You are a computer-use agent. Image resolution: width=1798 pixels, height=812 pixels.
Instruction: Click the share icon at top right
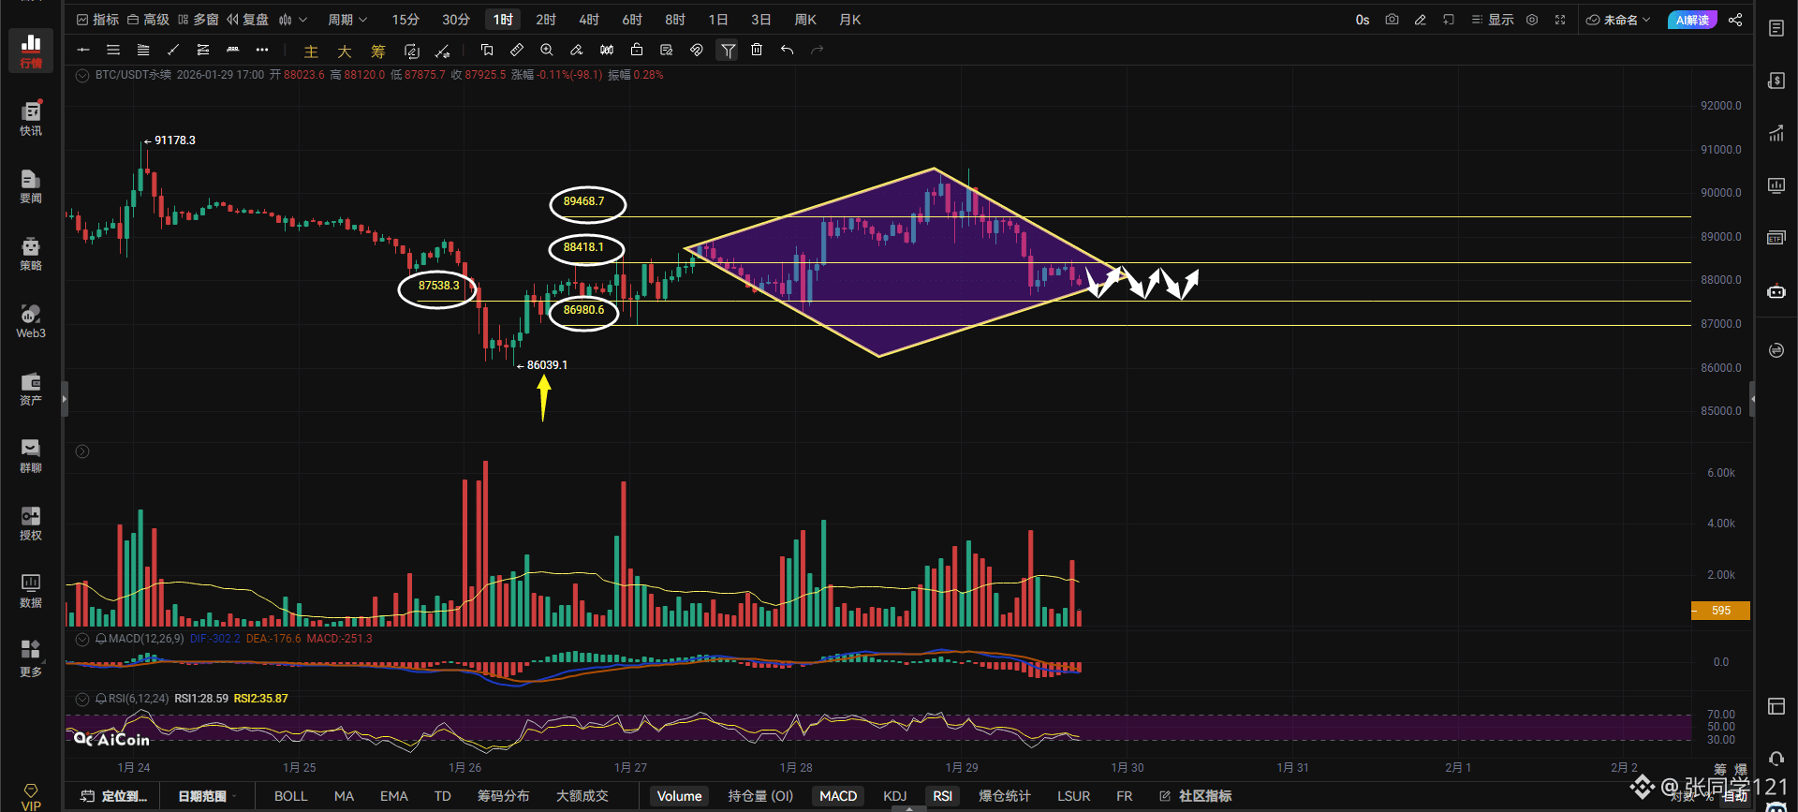(1735, 20)
